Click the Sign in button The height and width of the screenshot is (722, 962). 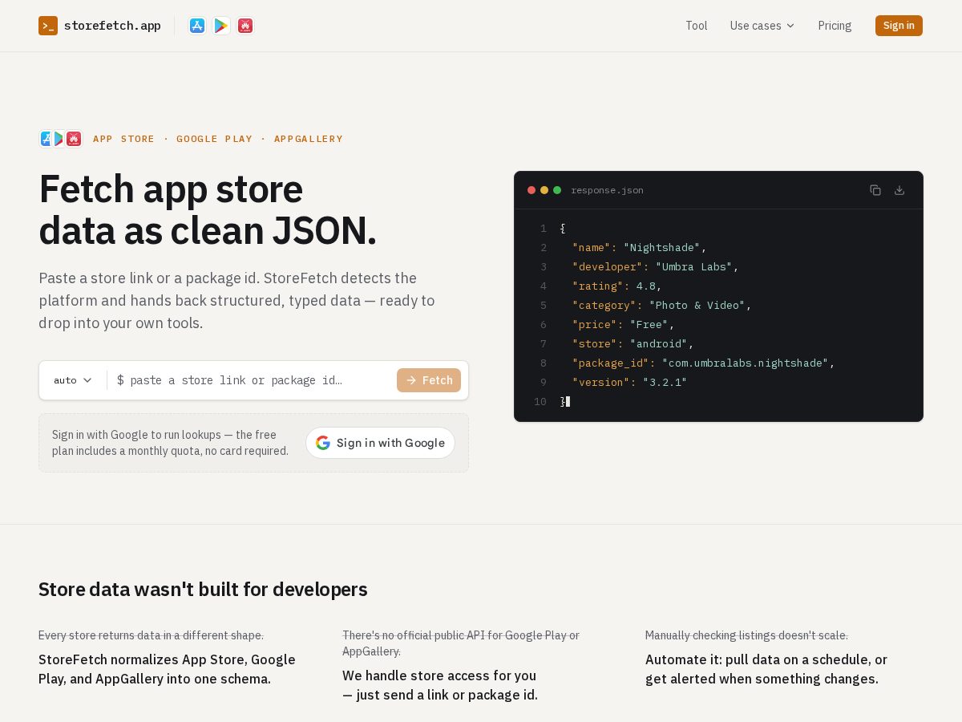[x=899, y=26]
